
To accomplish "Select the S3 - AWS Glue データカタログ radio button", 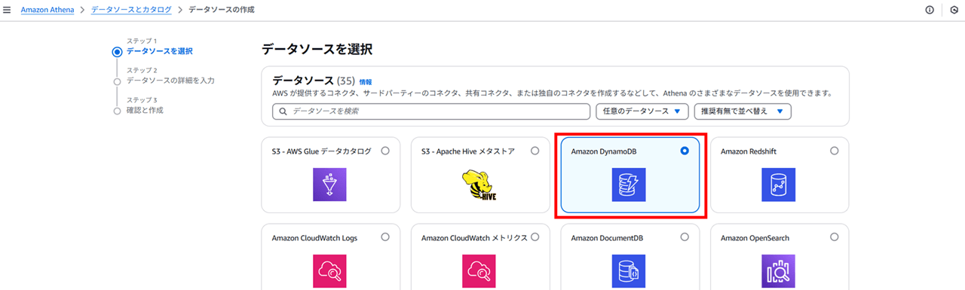I will [385, 151].
